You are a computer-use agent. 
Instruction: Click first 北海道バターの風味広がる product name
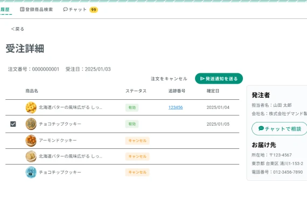point(71,107)
